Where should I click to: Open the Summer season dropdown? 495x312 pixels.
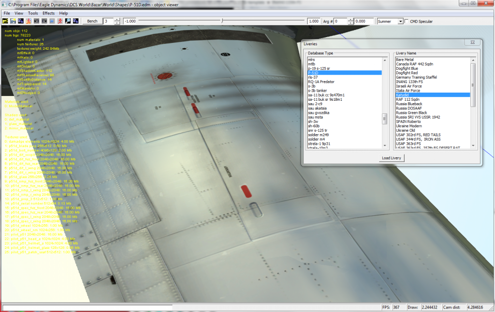tap(400, 21)
